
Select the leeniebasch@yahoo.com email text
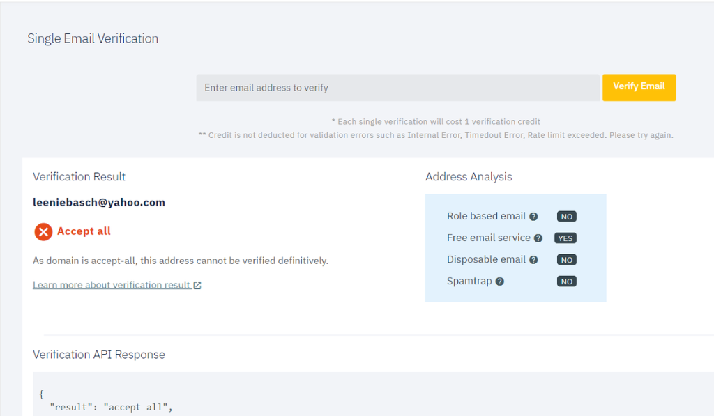pyautogui.click(x=99, y=203)
